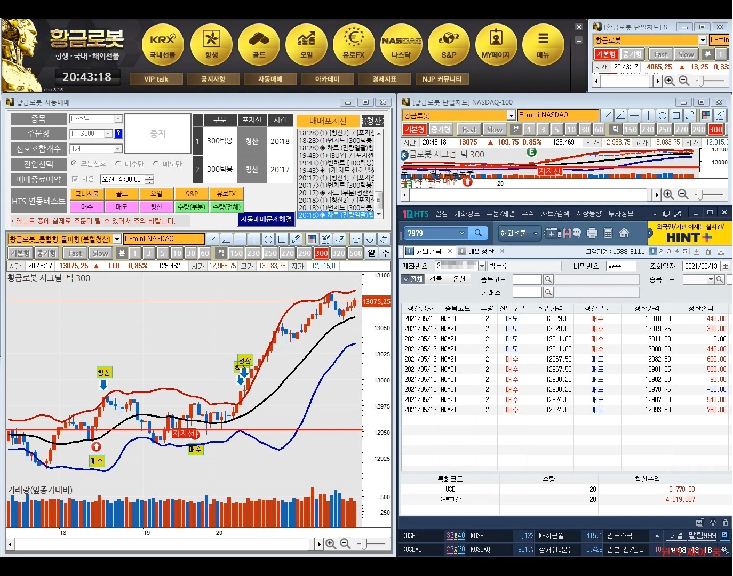Toggle the 전체 filter in 1Q HTS
733x576 pixels.
click(412, 279)
